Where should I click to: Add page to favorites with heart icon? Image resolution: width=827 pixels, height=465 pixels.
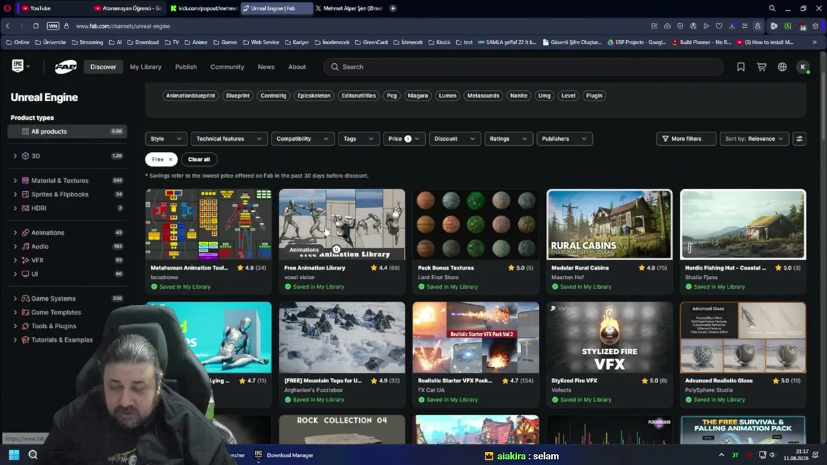point(719,26)
